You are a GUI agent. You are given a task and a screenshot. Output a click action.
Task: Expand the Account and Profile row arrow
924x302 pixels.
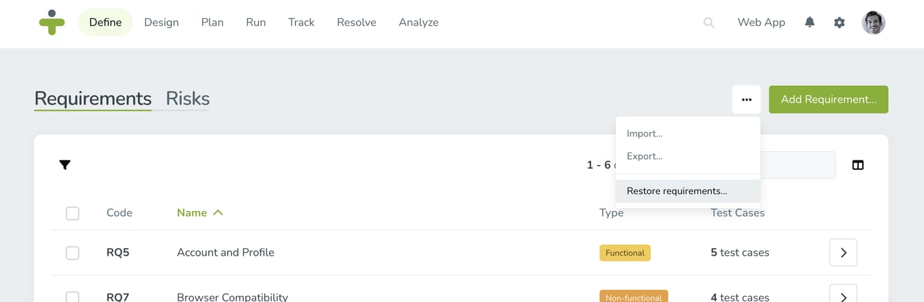tap(843, 253)
